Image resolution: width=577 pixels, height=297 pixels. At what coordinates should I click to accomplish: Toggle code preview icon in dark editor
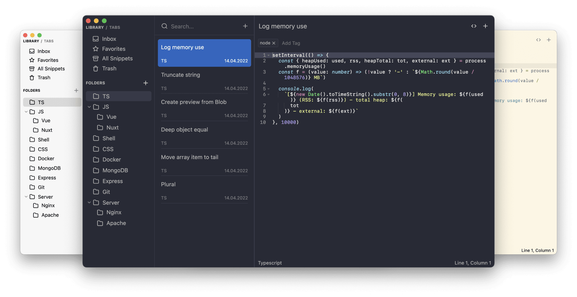[474, 26]
